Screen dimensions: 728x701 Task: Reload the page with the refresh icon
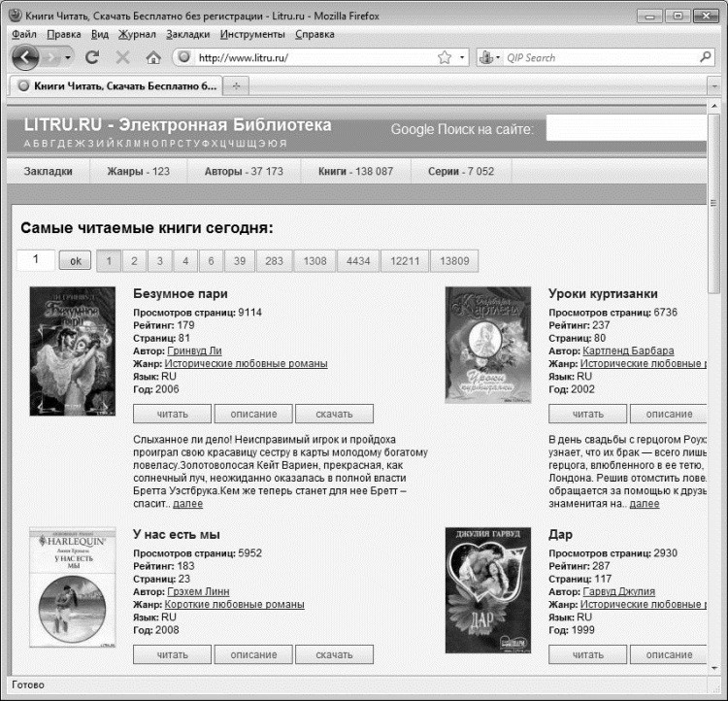pyautogui.click(x=93, y=57)
